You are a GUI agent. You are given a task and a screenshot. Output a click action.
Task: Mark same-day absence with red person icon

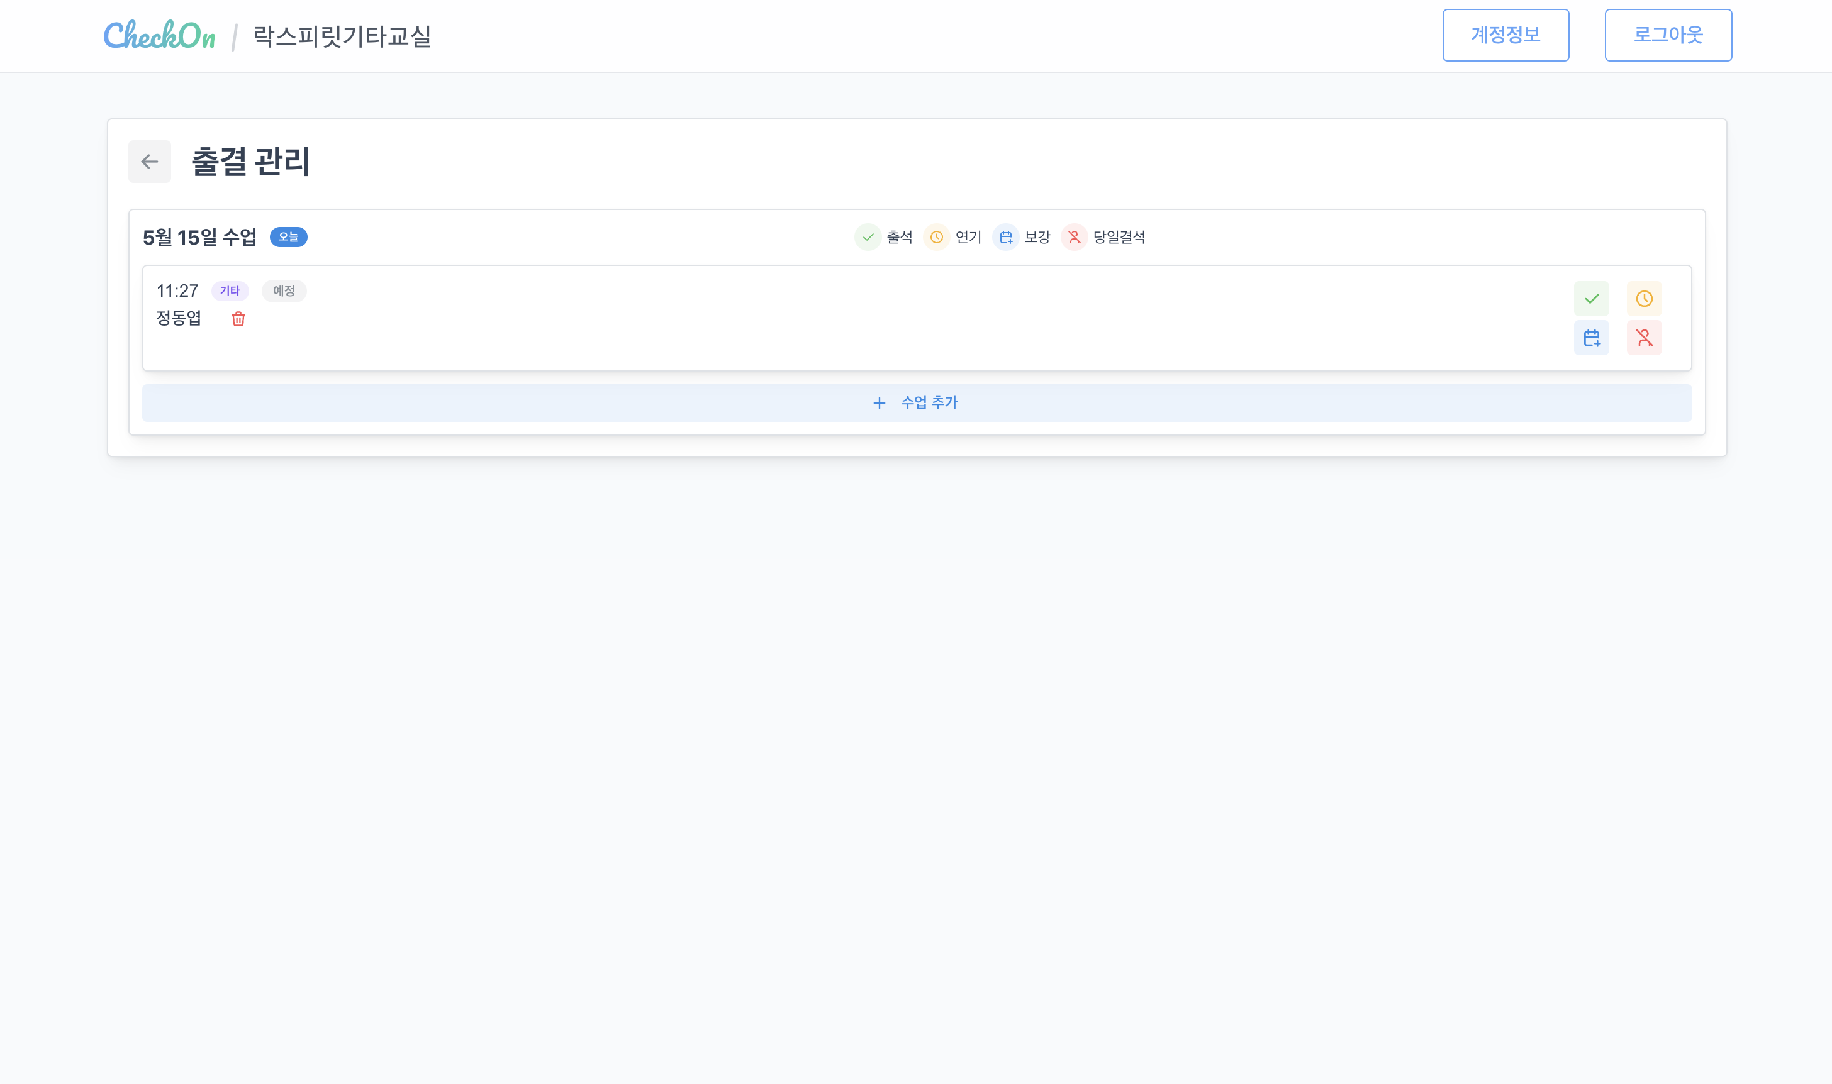[x=1643, y=338]
